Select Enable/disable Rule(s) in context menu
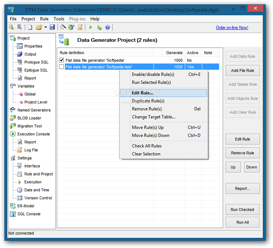Screen dimensions: 273x248 164,74
